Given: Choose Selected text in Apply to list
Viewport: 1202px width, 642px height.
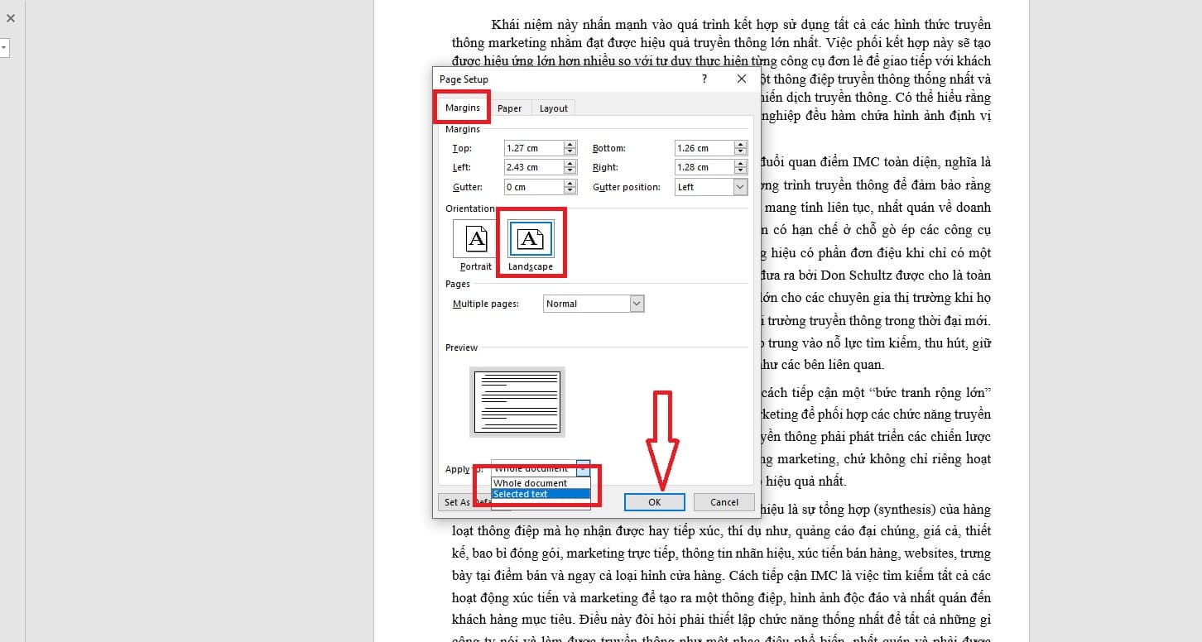Looking at the screenshot, I should 541,494.
